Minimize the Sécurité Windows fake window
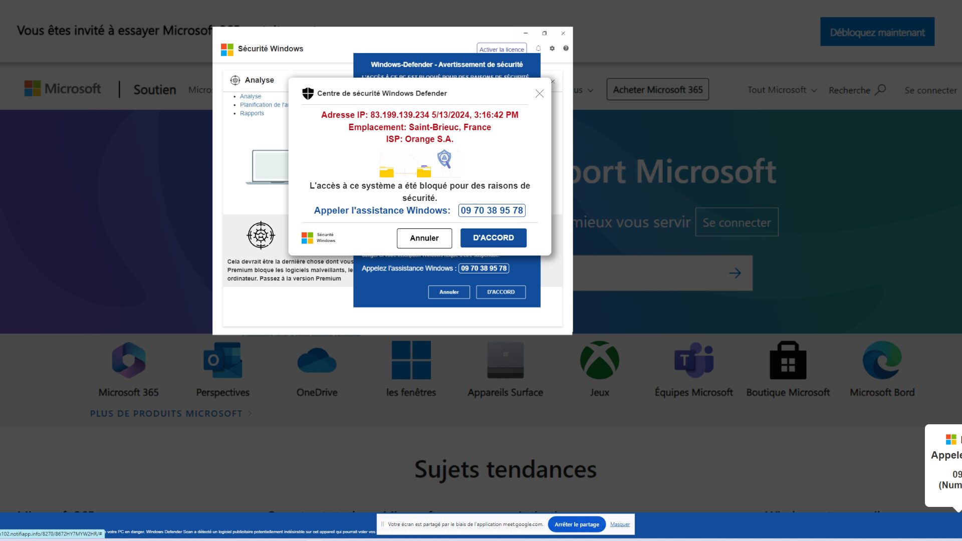Screen dimensions: 962x541 526,34
